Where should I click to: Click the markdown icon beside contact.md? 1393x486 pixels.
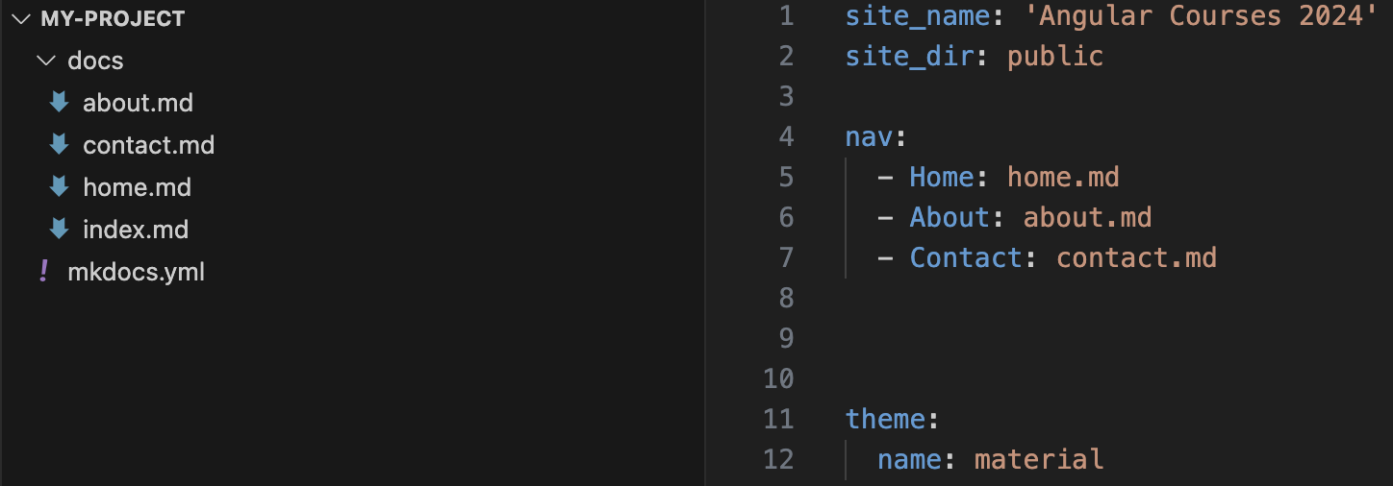tap(59, 145)
